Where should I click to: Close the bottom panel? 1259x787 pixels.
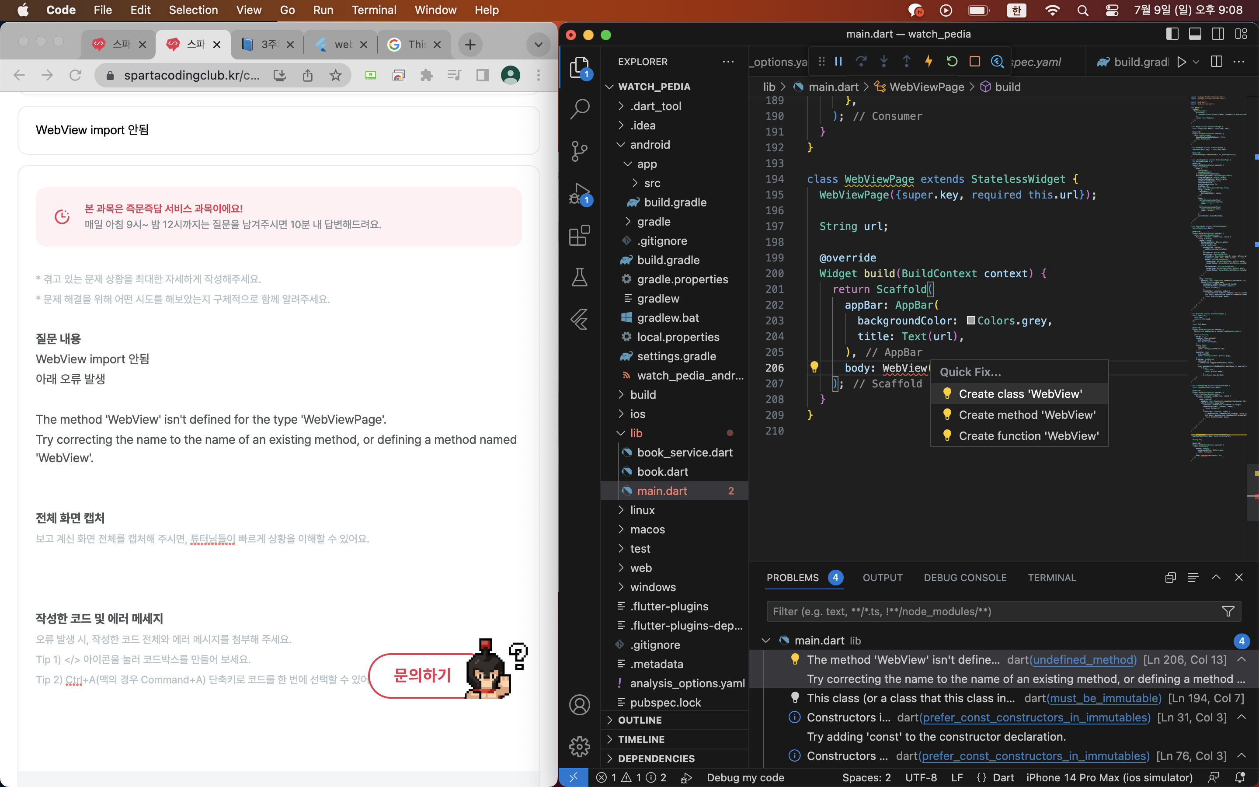click(x=1239, y=577)
